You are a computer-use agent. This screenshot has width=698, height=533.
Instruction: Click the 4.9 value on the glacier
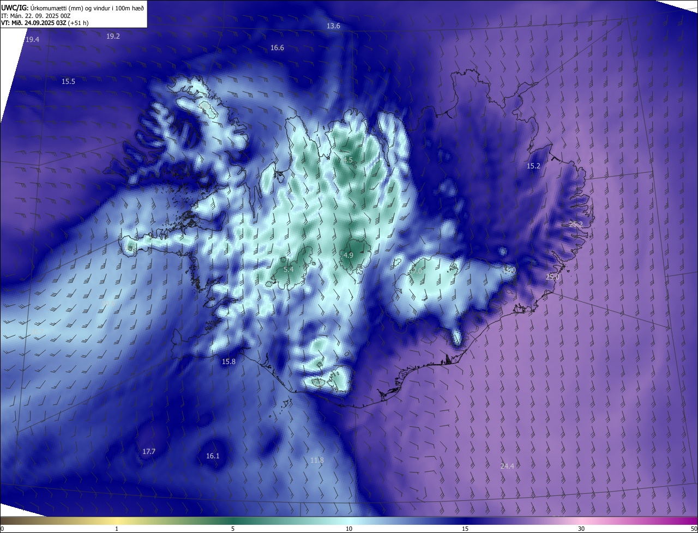(x=348, y=255)
